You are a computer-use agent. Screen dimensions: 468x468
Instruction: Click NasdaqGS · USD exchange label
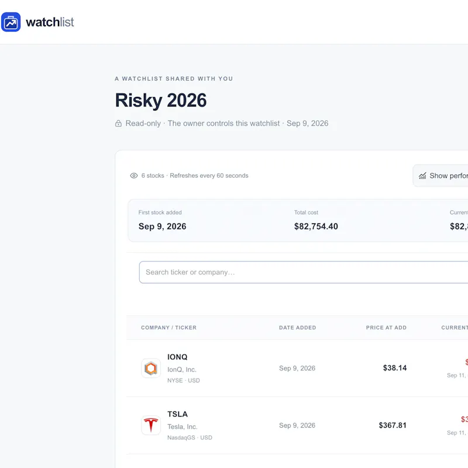pos(190,438)
